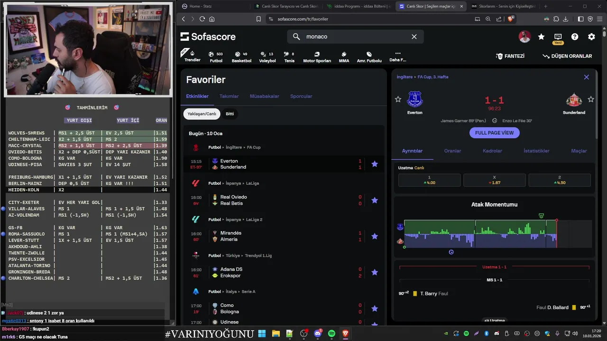The width and height of the screenshot is (607, 341).
Task: Click the FULL PAGE VIEW button
Action: pos(494,133)
